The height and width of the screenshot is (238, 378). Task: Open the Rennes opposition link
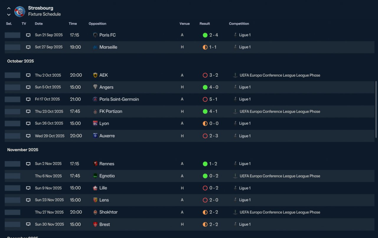click(107, 164)
